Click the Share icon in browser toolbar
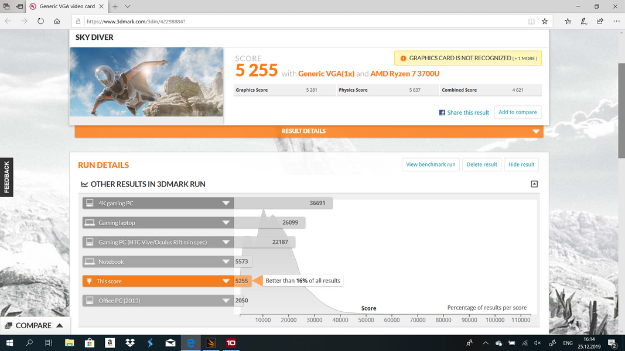This screenshot has width=625, height=351. tap(600, 21)
